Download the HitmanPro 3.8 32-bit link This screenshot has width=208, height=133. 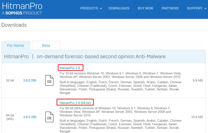click(70, 68)
